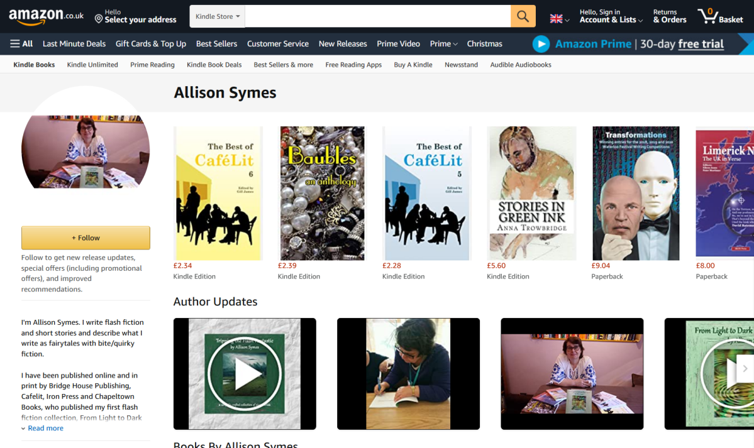The height and width of the screenshot is (448, 754).
Task: Open the Baubles anthology book cover
Action: coord(322,193)
